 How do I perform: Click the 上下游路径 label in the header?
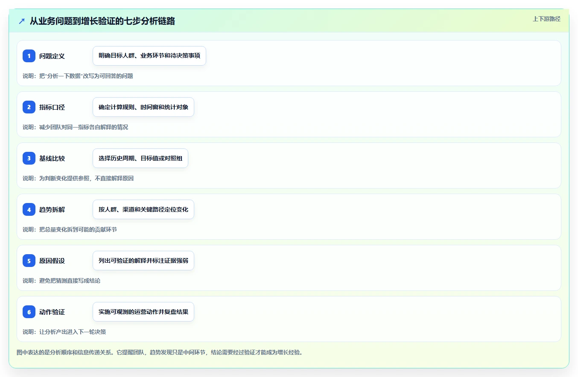(x=546, y=19)
